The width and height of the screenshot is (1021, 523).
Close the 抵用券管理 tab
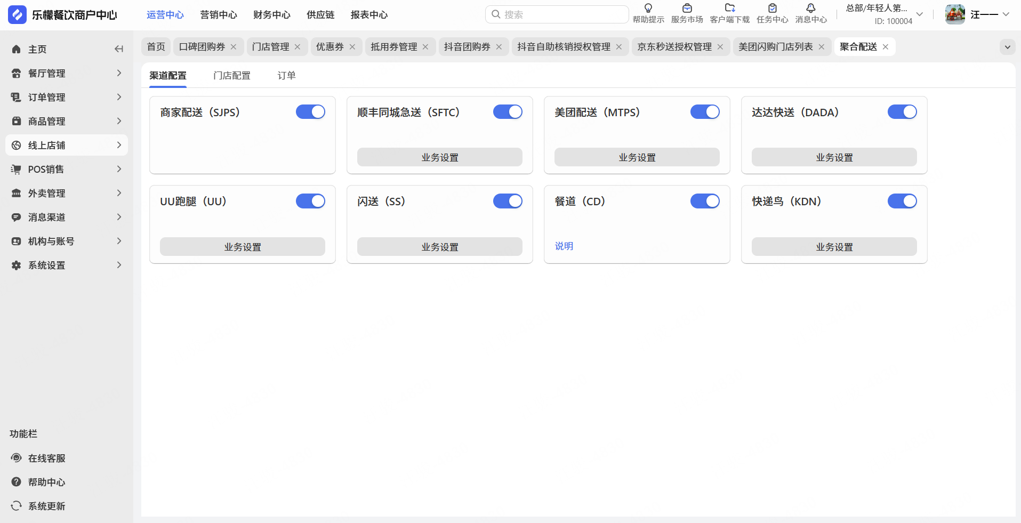point(425,47)
